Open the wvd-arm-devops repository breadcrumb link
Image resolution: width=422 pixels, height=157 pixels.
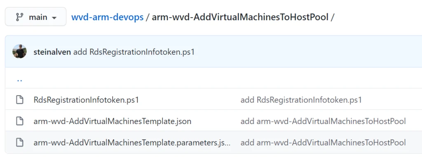[x=107, y=17]
